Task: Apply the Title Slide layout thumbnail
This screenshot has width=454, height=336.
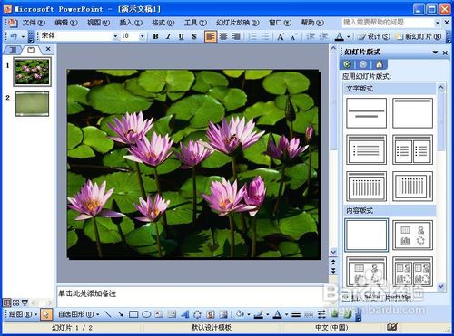Action: pyautogui.click(x=366, y=113)
